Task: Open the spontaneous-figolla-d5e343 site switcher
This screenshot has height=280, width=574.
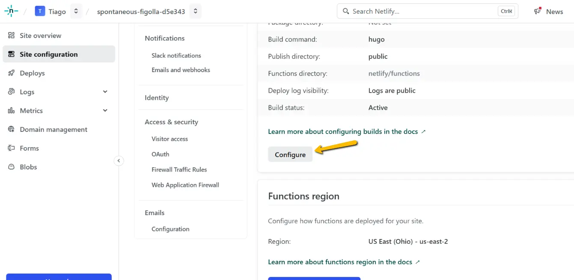Action: pos(195,12)
